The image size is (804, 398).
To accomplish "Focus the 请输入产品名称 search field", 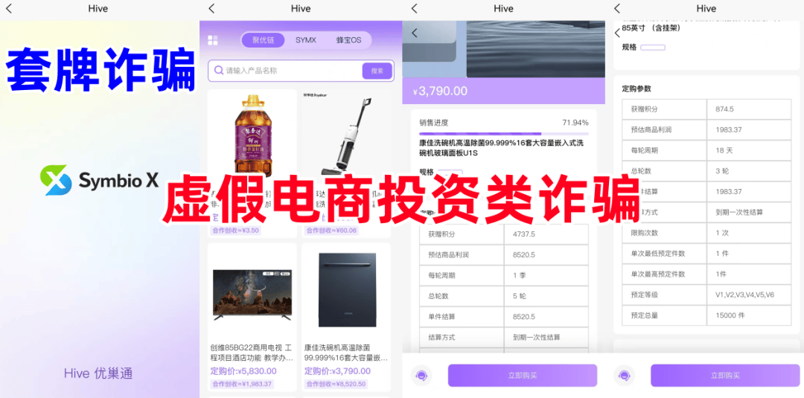I will point(290,71).
